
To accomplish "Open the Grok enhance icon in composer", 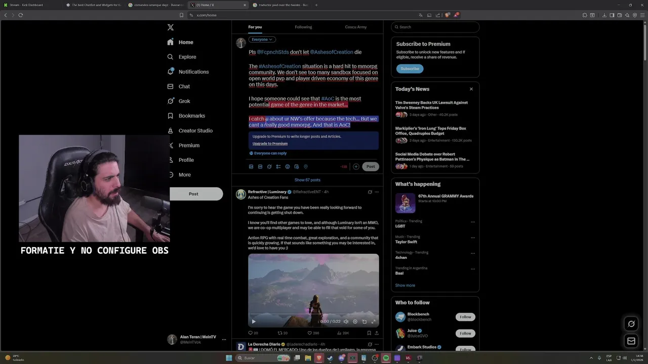I will pyautogui.click(x=269, y=166).
